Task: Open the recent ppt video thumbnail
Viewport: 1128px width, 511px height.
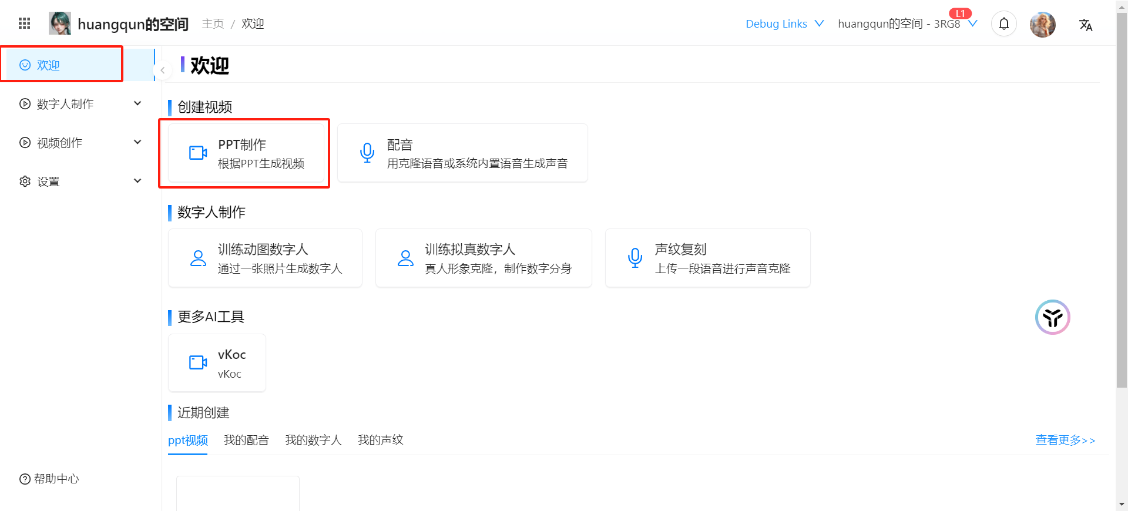Action: pyautogui.click(x=238, y=493)
